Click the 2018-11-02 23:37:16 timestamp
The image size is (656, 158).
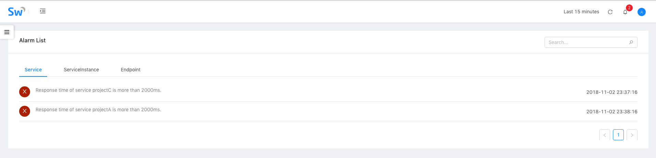pos(612,92)
